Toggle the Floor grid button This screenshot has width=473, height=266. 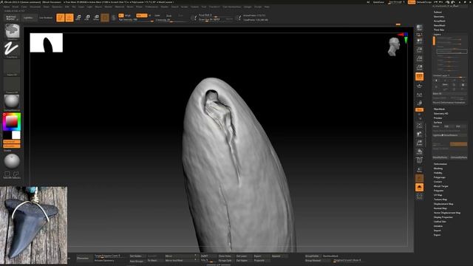(x=419, y=86)
